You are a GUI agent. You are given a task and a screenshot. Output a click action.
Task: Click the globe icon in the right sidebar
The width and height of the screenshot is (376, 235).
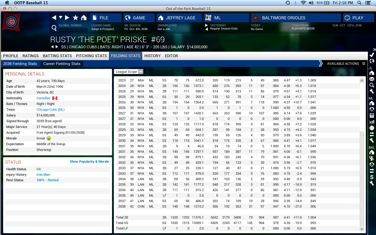(x=372, y=61)
